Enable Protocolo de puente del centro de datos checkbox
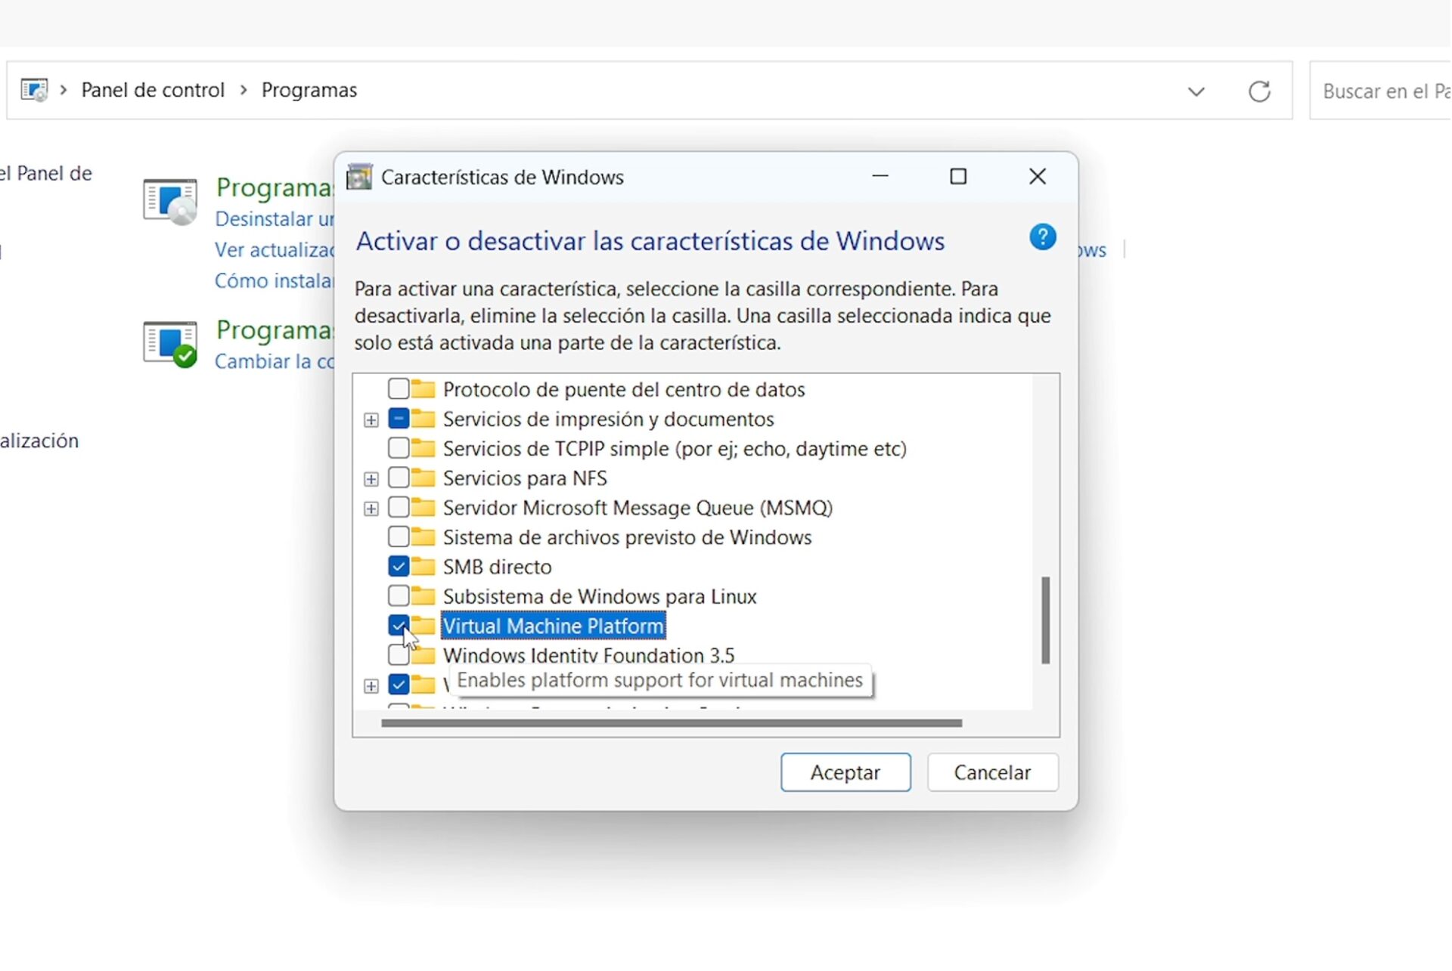Viewport: 1452px width, 971px height. pos(399,389)
